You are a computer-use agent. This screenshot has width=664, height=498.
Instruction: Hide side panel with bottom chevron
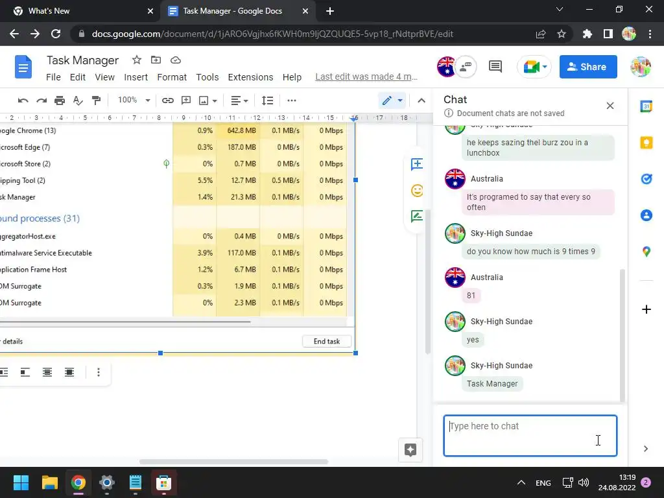(x=646, y=449)
